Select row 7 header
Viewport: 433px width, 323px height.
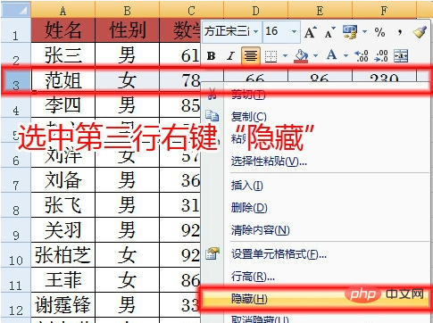pyautogui.click(x=15, y=180)
